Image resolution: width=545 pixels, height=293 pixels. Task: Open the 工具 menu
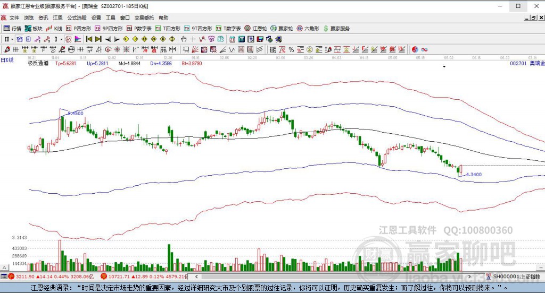click(x=111, y=18)
